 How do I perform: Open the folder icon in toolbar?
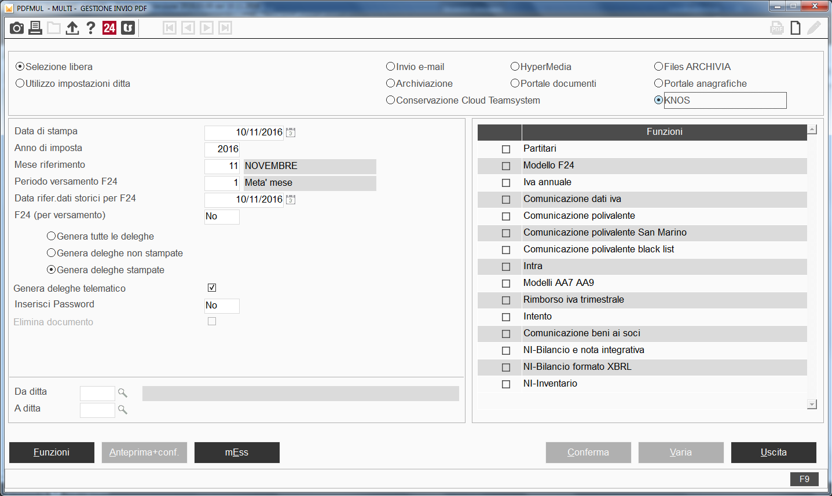point(54,28)
